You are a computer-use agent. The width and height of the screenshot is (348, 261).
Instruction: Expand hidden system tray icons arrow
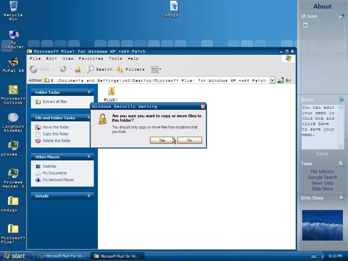pos(323,256)
